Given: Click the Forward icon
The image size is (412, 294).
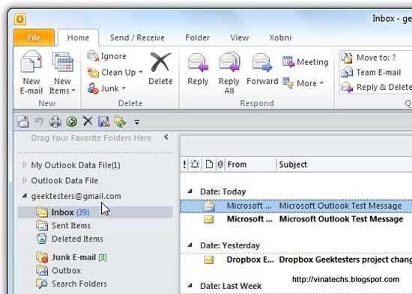Looking at the screenshot, I should click(x=262, y=63).
